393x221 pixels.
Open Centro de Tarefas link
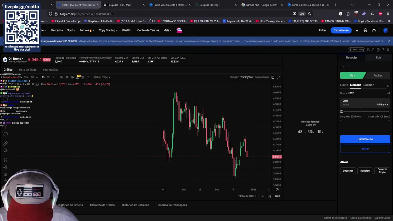click(148, 30)
